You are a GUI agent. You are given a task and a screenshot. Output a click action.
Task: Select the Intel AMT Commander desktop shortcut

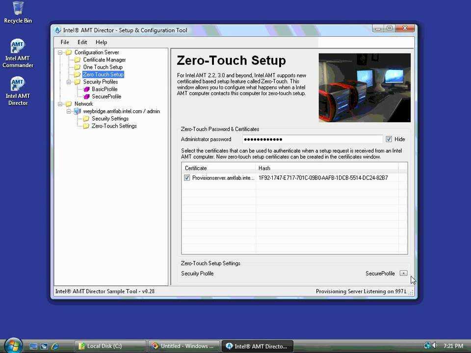pos(18,53)
